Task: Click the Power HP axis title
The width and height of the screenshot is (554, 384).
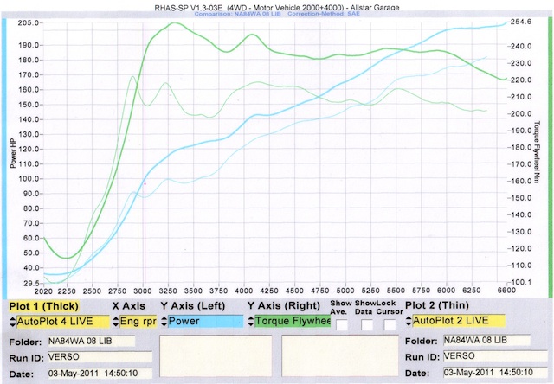Action: [x=13, y=153]
